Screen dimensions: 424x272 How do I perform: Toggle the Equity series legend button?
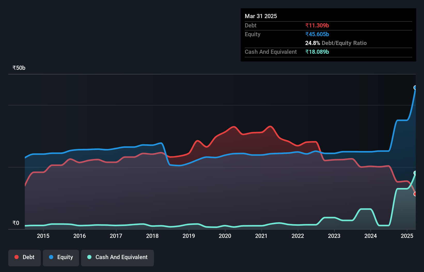point(61,258)
